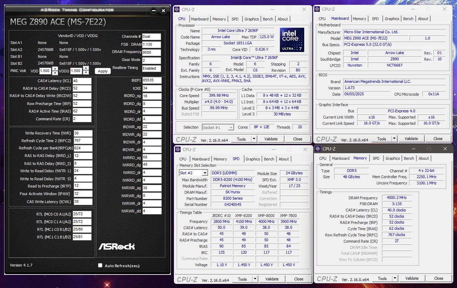Screen dimensions: 457x288
Task: Click the CPU-Z app icon in the Memory window title bar
Action: point(318,149)
